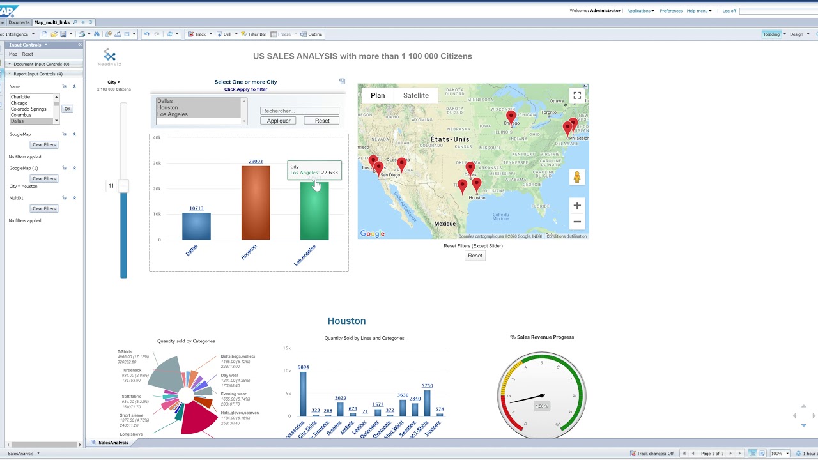Click the Open folder toolbar icon
This screenshot has height=460, width=818.
[54, 34]
